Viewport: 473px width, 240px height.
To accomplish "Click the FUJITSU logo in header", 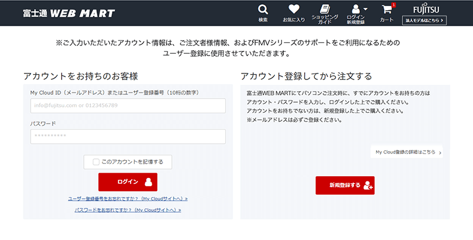I will [425, 9].
